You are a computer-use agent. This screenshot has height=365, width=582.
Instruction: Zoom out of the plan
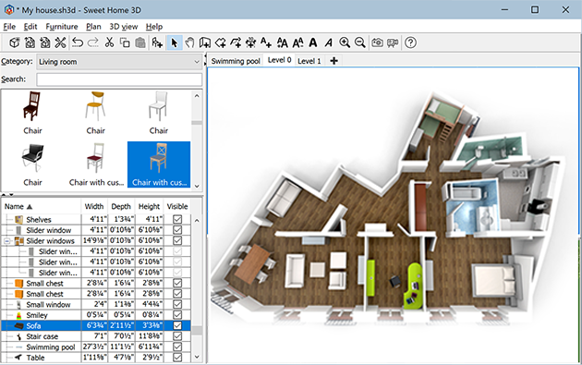coord(359,43)
